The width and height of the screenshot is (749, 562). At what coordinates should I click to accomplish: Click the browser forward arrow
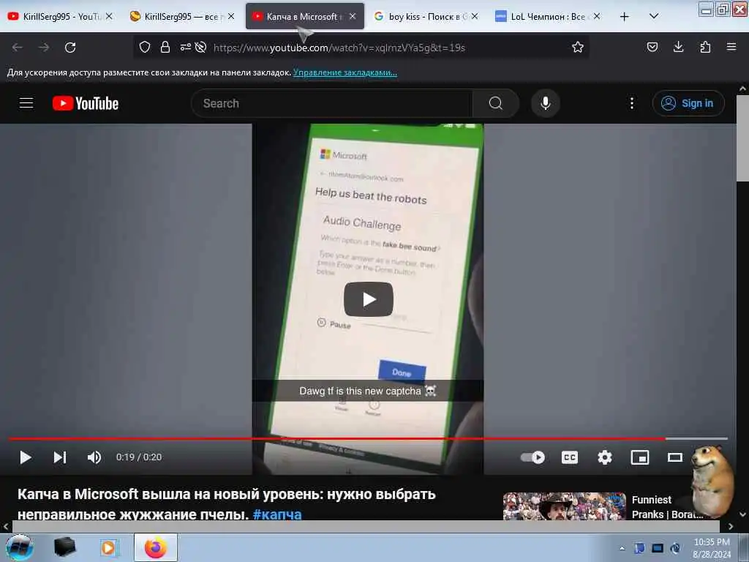pos(44,48)
